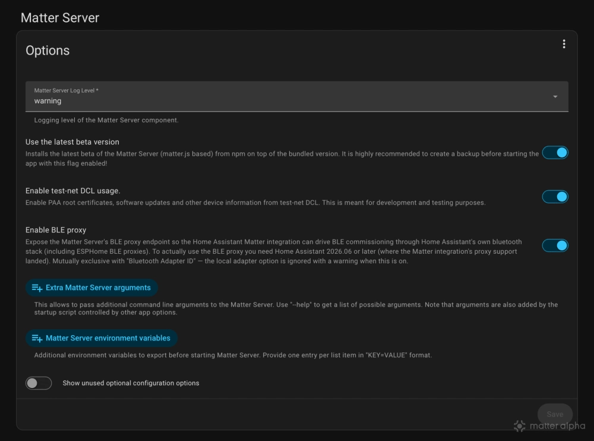Click description mentioning Home Assistant 2026.06
This screenshot has width=594, height=441.
[x=273, y=251]
